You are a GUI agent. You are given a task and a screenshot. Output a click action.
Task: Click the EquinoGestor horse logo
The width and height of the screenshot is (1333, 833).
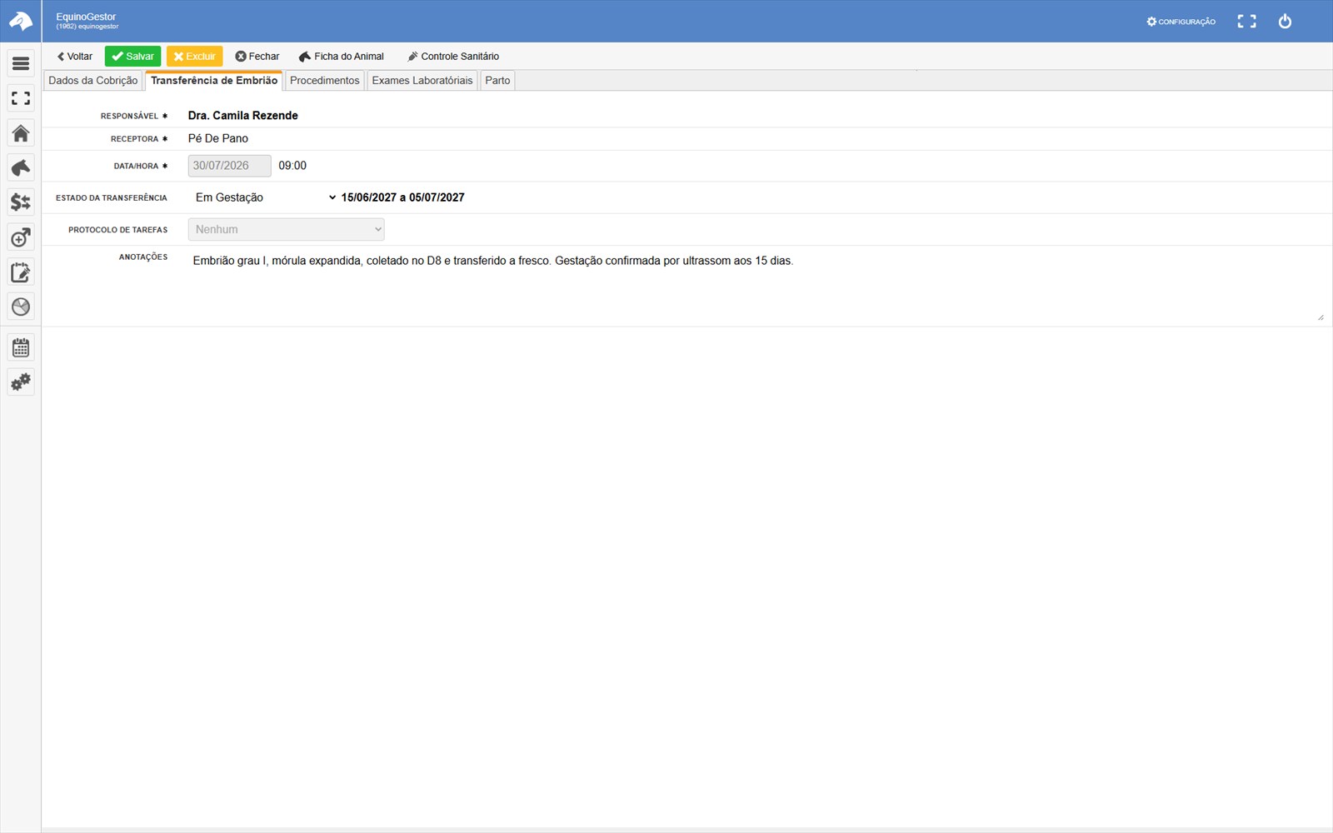(21, 21)
